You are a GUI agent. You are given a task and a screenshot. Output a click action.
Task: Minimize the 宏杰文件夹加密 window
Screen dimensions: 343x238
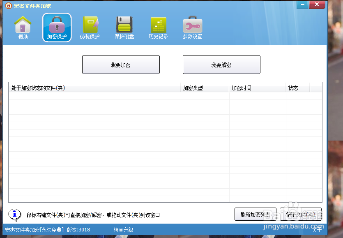[x=302, y=5]
